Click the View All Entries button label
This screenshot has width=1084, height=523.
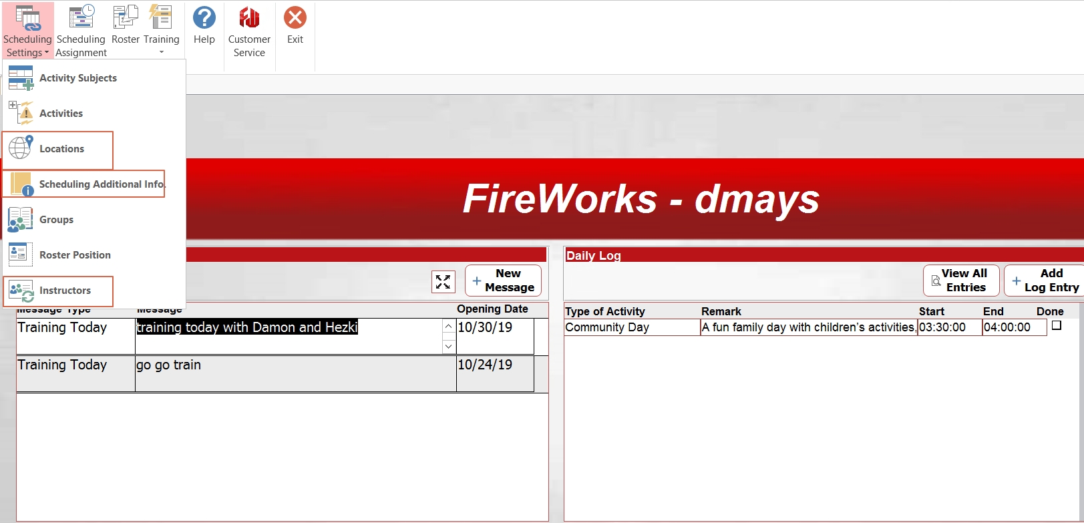[x=965, y=281]
